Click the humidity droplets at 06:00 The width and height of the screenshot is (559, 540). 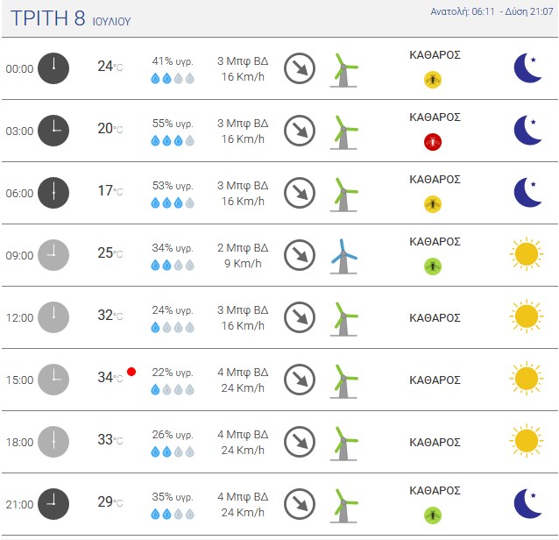(172, 202)
